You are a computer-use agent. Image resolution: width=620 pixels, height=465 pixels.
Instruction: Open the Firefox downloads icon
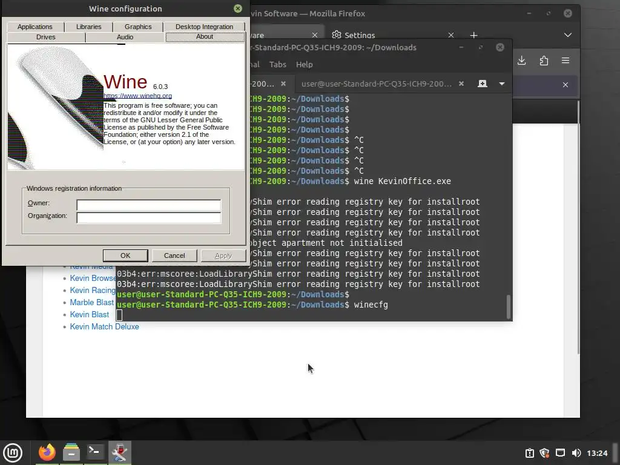tap(521, 60)
